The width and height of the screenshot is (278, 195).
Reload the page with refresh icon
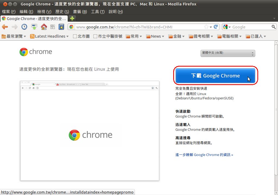coord(216,27)
